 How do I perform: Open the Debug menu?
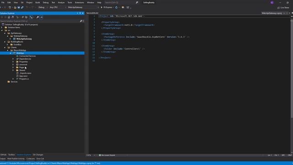pos(46,2)
